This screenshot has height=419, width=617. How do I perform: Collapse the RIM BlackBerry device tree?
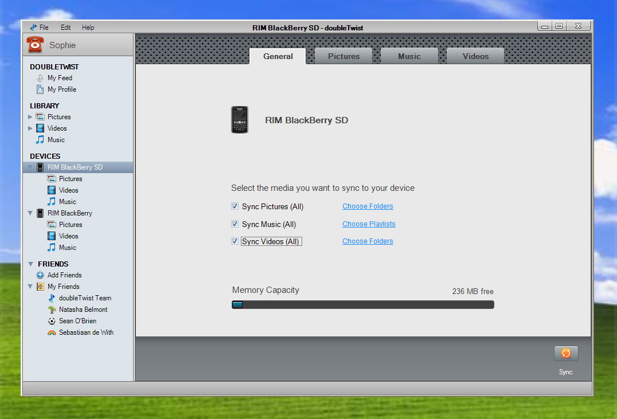[x=30, y=213]
